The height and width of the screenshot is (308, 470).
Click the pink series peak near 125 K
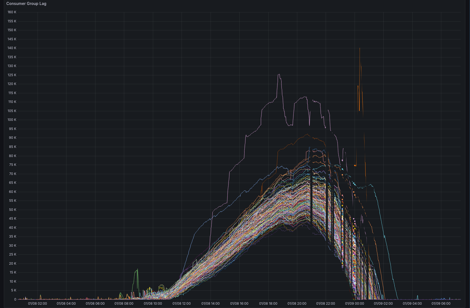279,74
